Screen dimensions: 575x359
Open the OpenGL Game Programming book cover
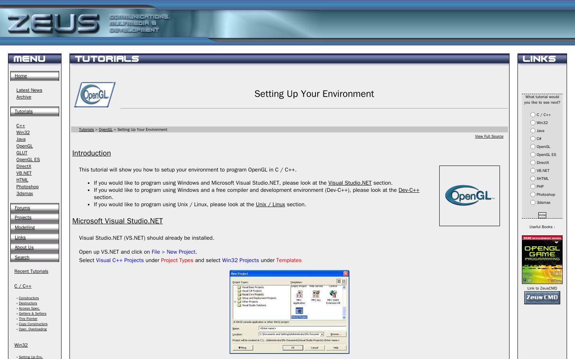point(542,259)
